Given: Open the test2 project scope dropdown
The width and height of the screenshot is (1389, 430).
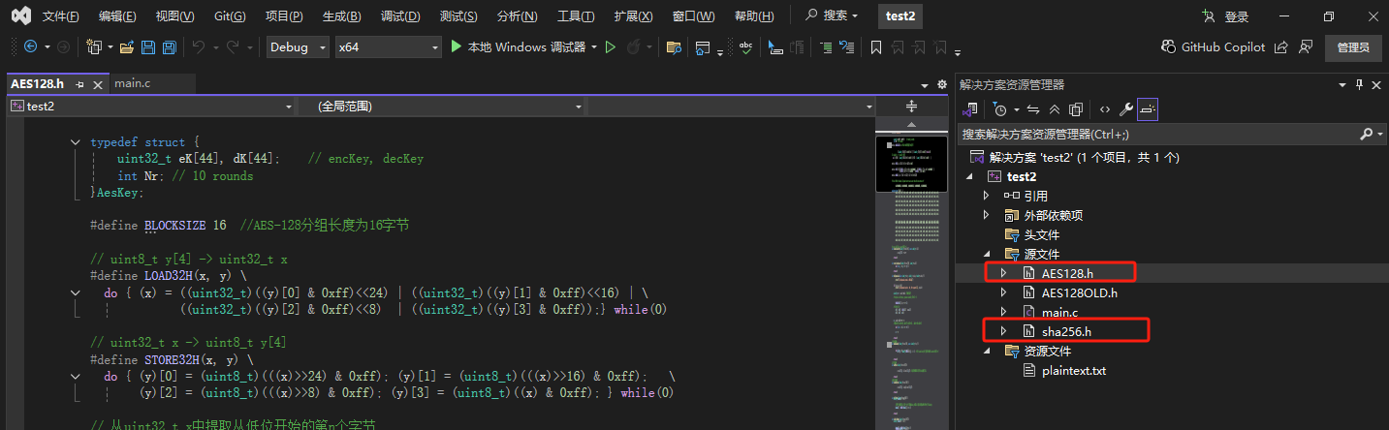Looking at the screenshot, I should click(150, 107).
